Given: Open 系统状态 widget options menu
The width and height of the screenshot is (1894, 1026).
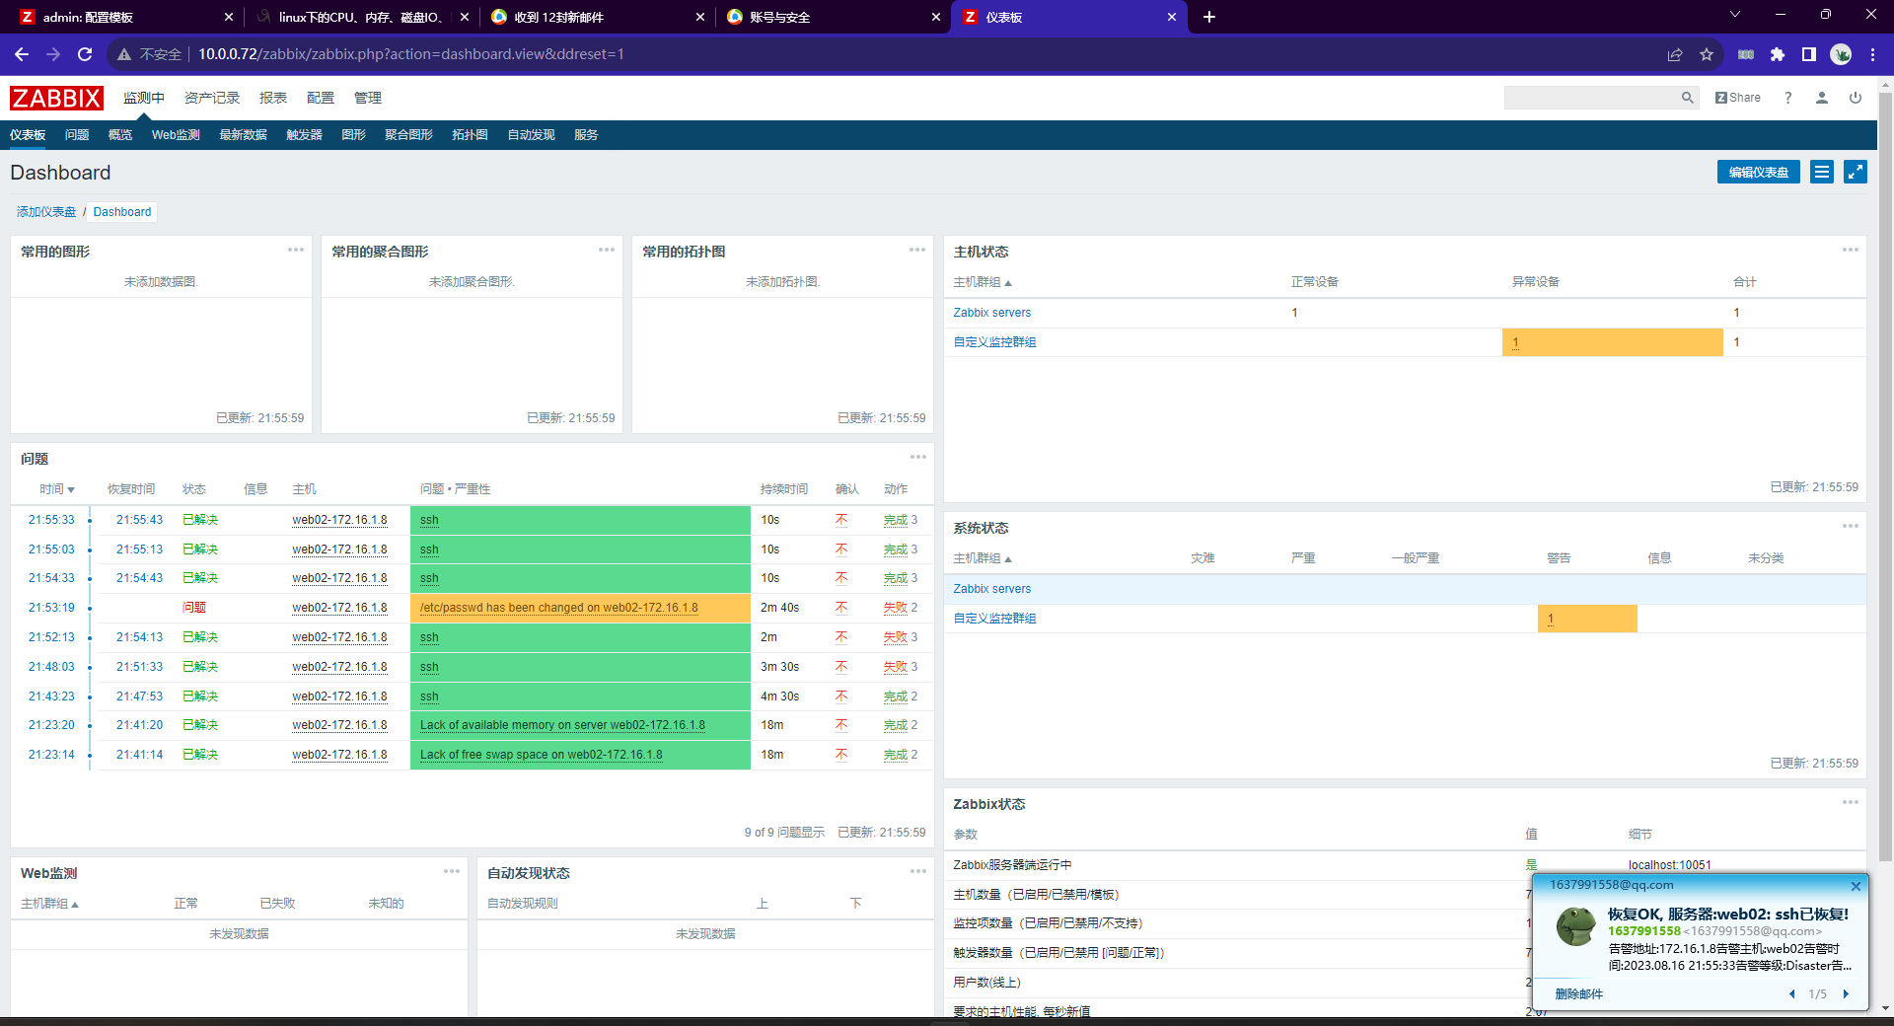Looking at the screenshot, I should coord(1851,526).
